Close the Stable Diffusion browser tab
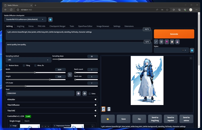Viewport: 202px width, 130px height. pyautogui.click(x=31, y=5)
